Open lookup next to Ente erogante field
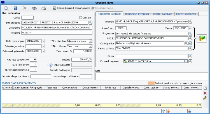 click(90, 22)
